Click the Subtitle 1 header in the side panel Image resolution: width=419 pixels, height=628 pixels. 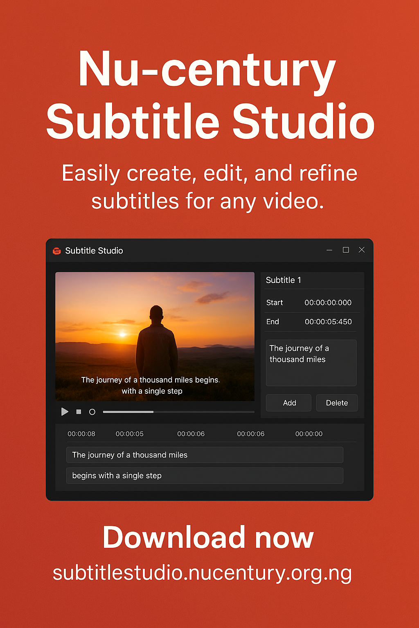284,280
